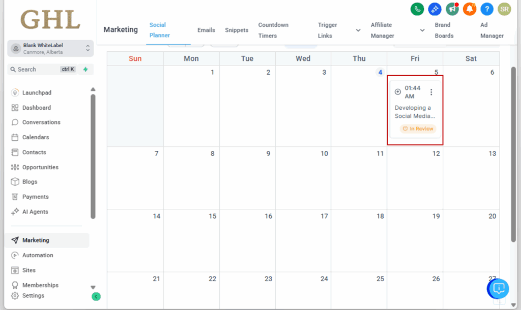Screen dimensions: 521x310
Task: Open the Ad Manager tab
Action: (x=492, y=30)
